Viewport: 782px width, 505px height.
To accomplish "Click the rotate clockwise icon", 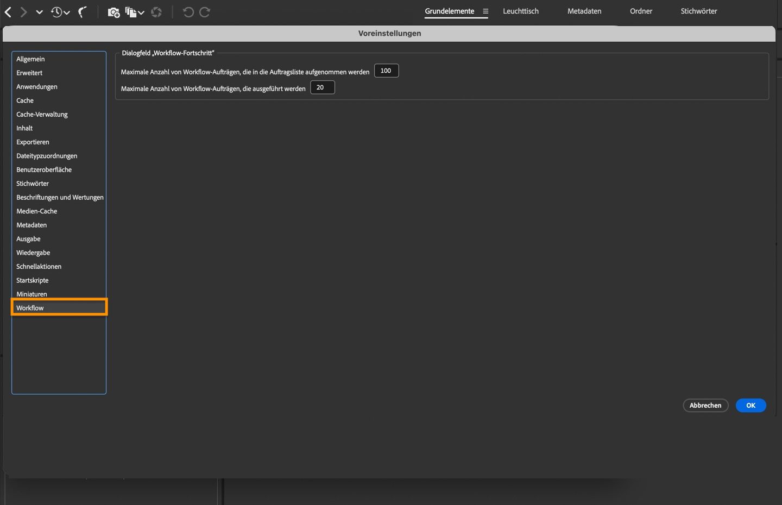I will point(205,12).
